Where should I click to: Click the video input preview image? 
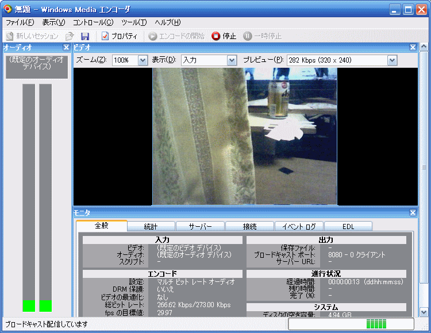(245, 137)
